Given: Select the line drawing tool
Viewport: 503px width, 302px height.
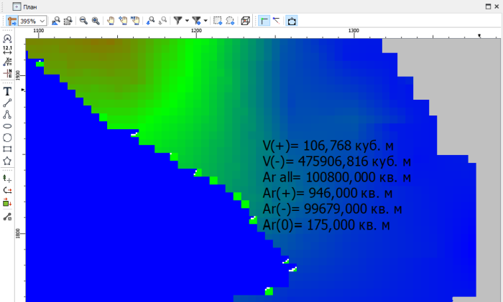Looking at the screenshot, I should [7, 103].
